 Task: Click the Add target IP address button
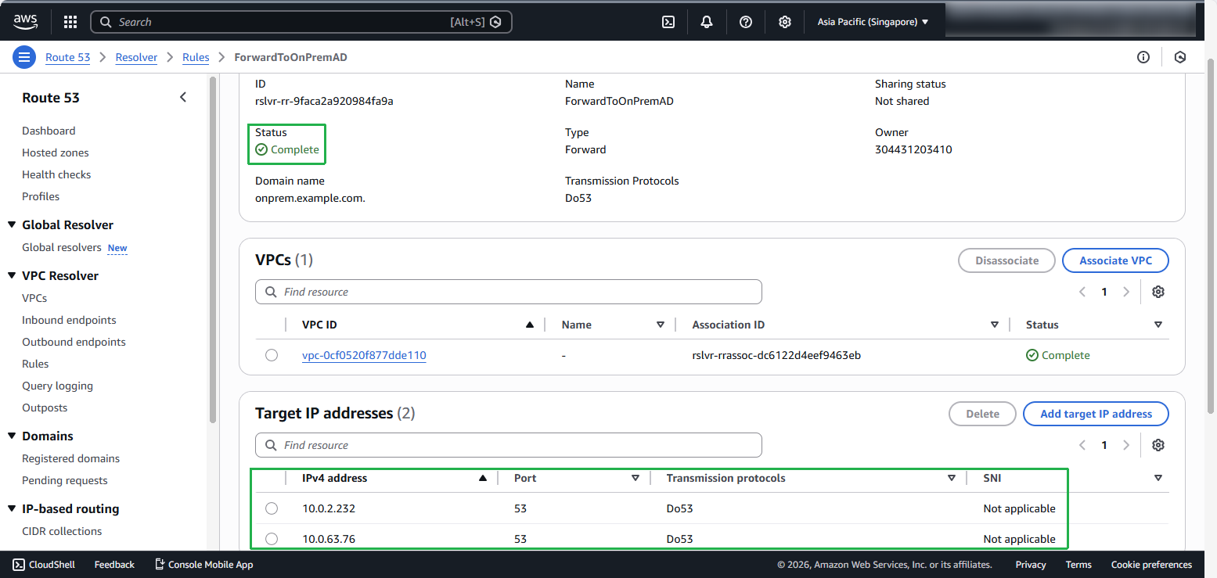click(x=1096, y=414)
